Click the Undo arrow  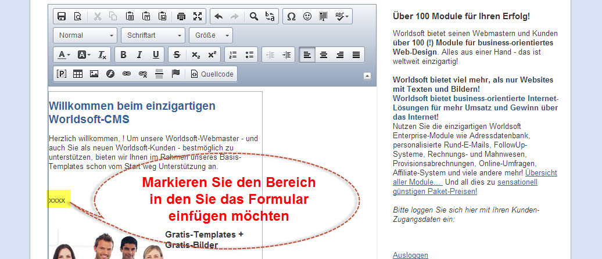pyautogui.click(x=218, y=16)
